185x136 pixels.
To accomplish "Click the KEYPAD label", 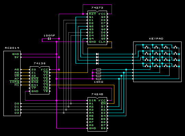I will [156, 38].
